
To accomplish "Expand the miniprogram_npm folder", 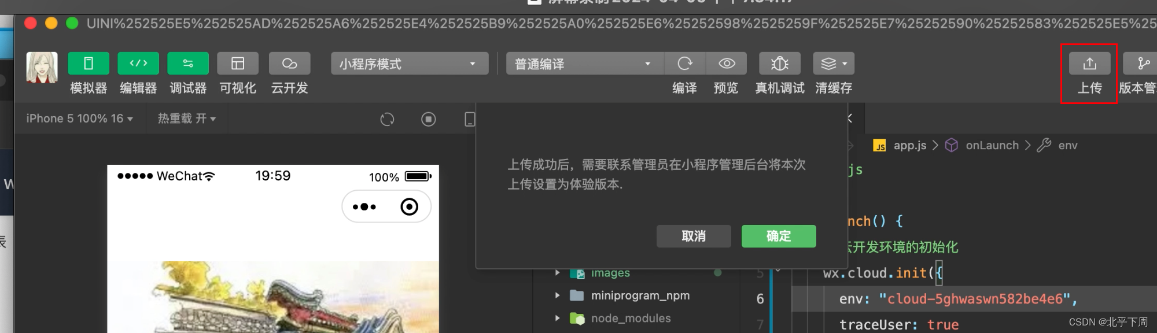I will click(557, 295).
